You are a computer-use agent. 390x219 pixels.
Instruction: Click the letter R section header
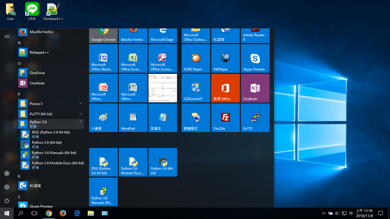(x=19, y=176)
